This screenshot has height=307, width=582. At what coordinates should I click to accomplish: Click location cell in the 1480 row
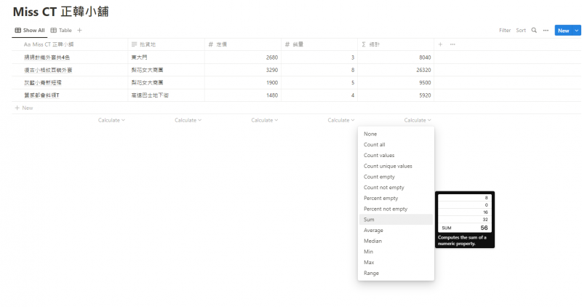[166, 95]
